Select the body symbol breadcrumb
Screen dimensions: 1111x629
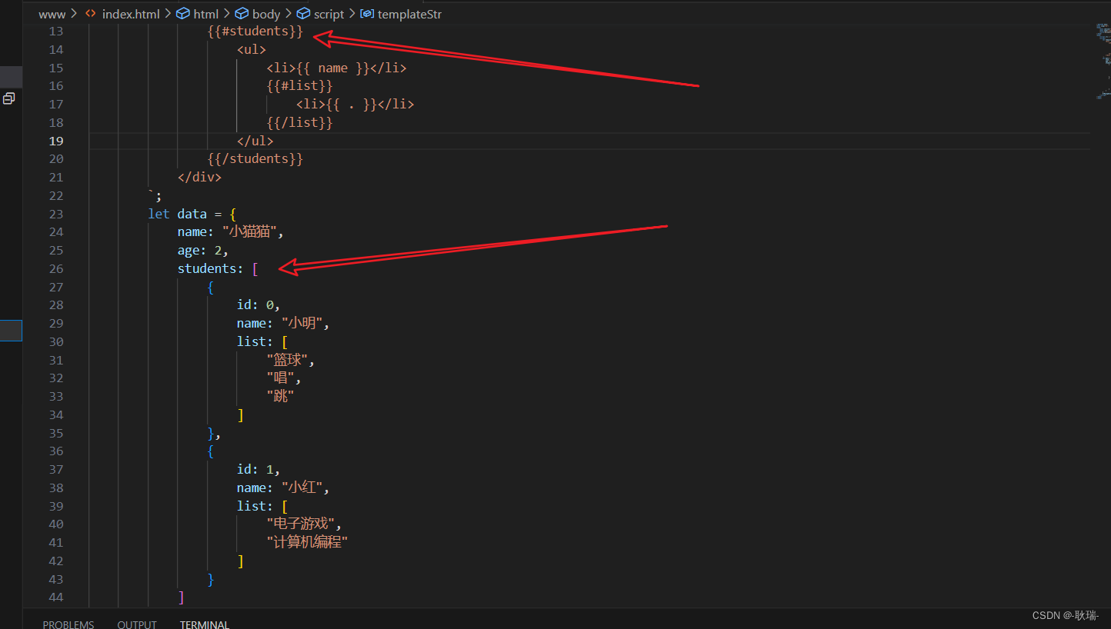[258, 14]
